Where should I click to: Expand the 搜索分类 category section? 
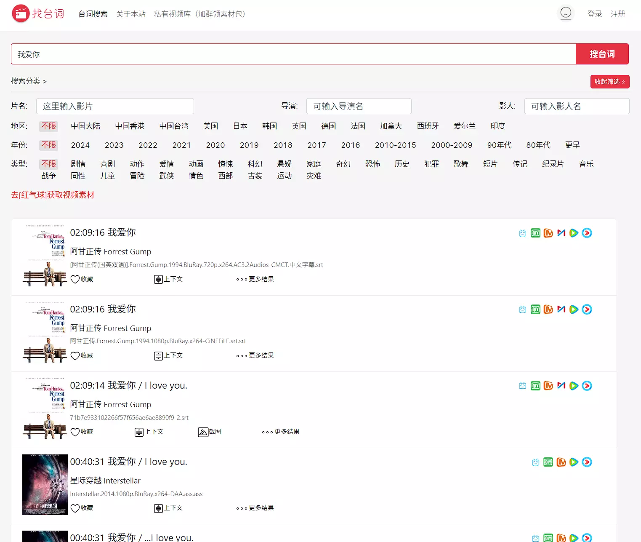click(x=29, y=81)
